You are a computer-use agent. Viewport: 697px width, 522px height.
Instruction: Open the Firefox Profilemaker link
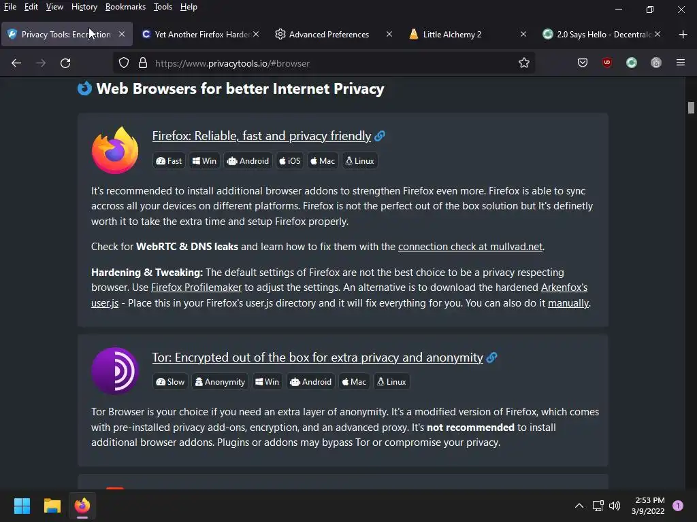tap(196, 288)
